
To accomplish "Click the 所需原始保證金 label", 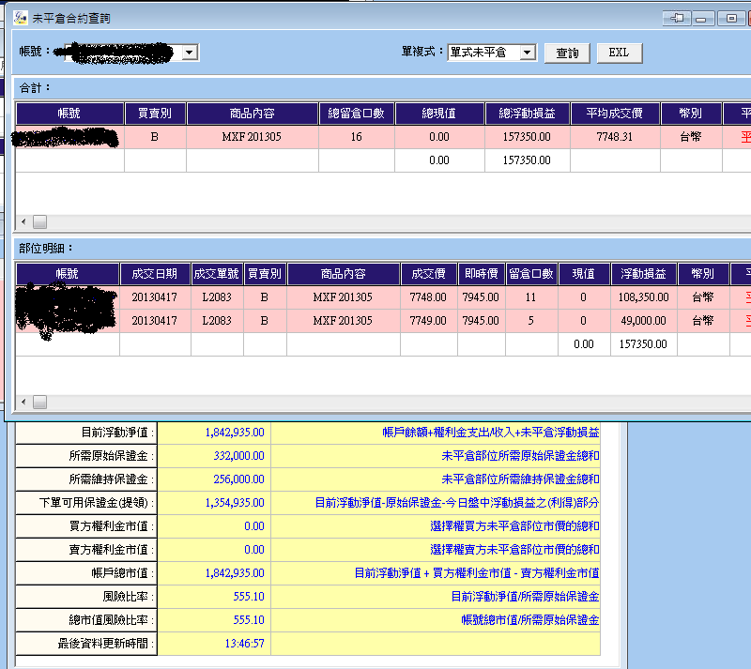I will coord(112,456).
